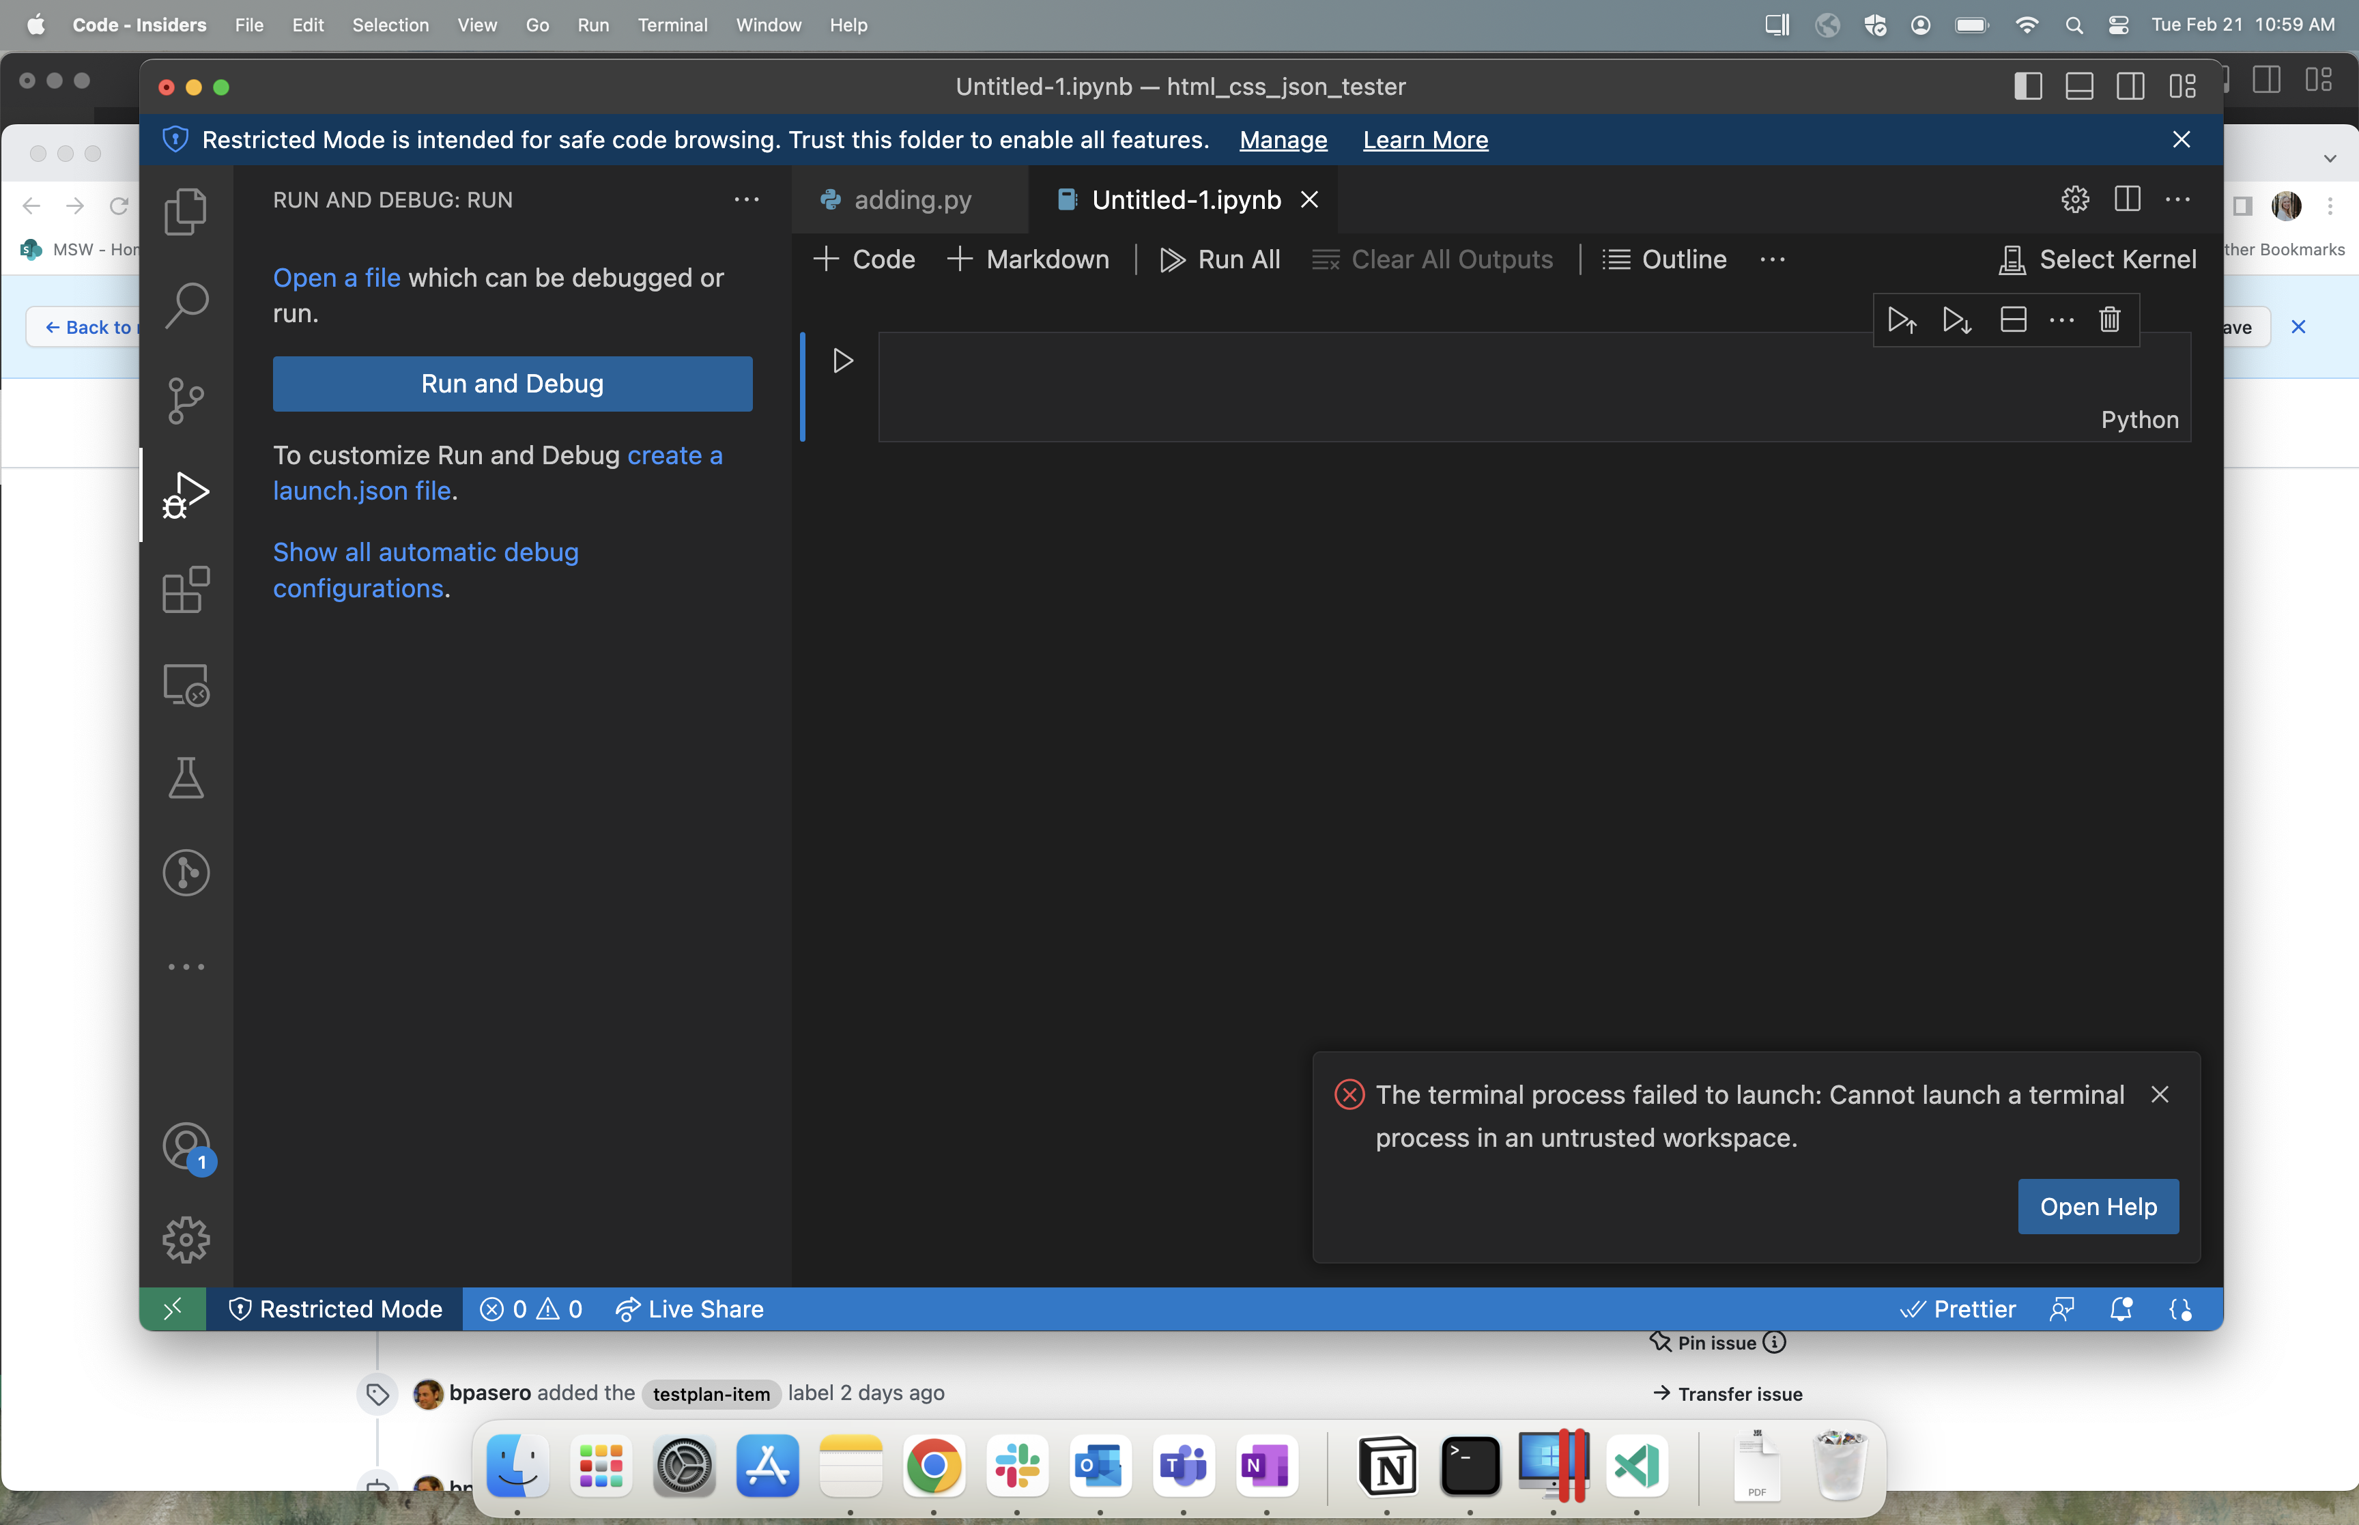Toggle the bottom Panel visibility

(x=2079, y=86)
